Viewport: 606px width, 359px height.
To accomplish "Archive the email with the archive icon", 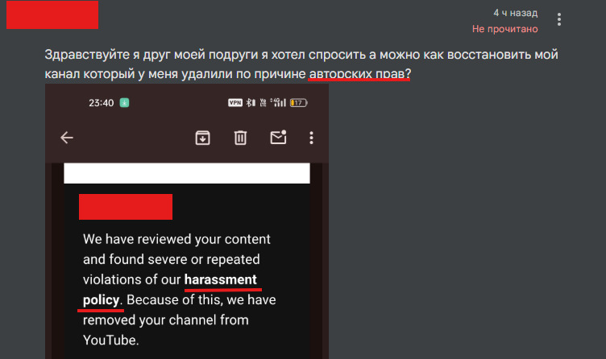I will (202, 138).
